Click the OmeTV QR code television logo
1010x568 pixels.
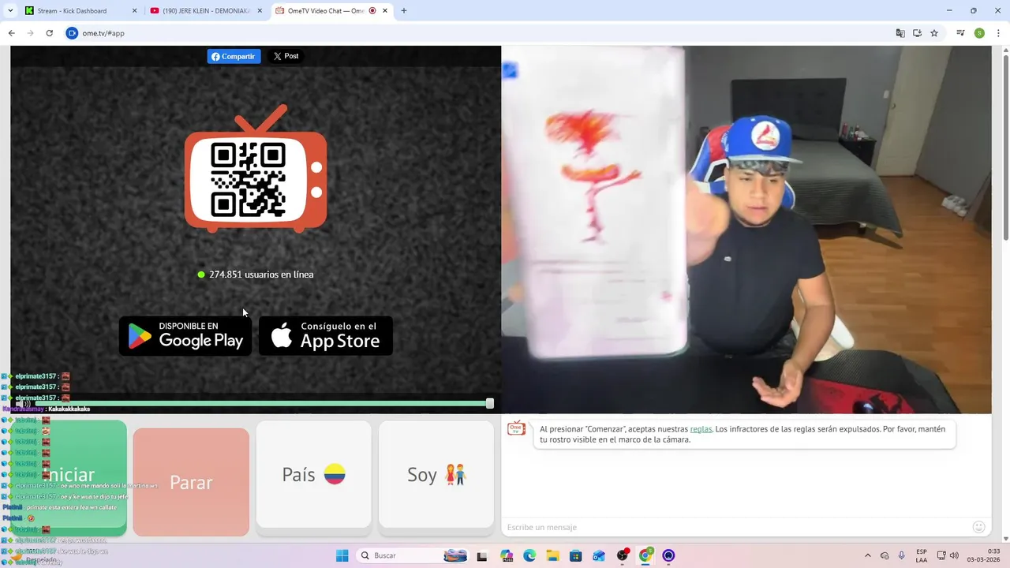click(x=256, y=169)
